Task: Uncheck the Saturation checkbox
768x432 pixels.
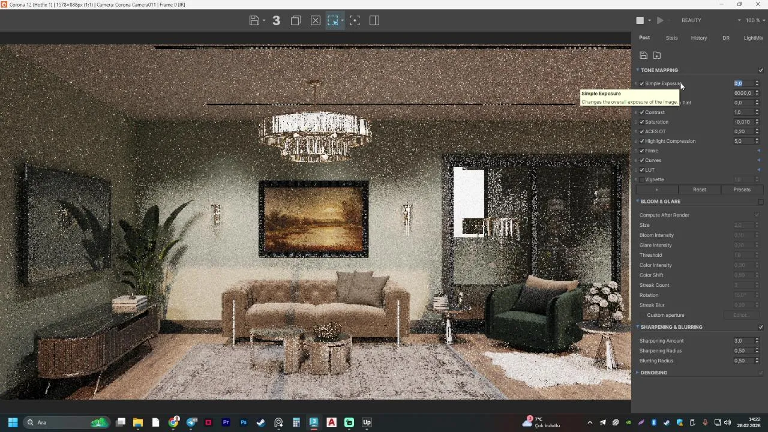Action: pos(642,122)
